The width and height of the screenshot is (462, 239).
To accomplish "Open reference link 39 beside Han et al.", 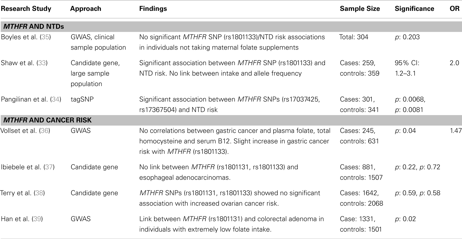I will tap(37, 219).
